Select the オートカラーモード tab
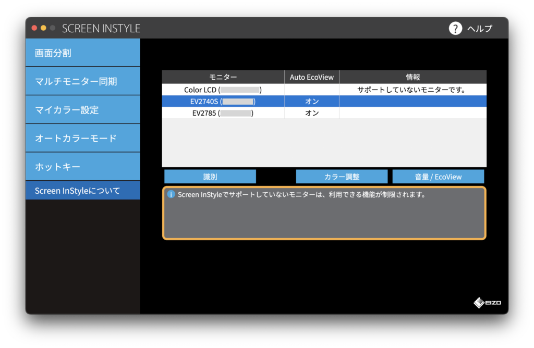The width and height of the screenshot is (534, 348). click(x=83, y=138)
